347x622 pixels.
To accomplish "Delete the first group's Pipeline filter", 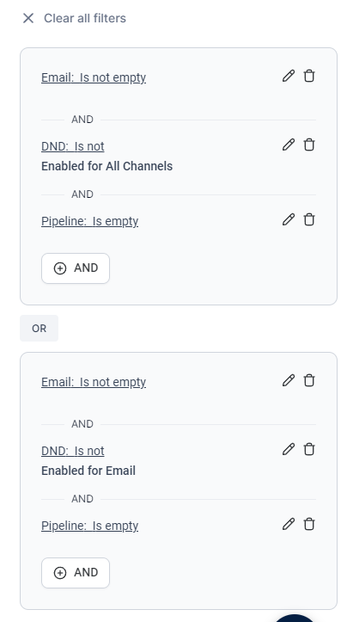I will coord(309,219).
